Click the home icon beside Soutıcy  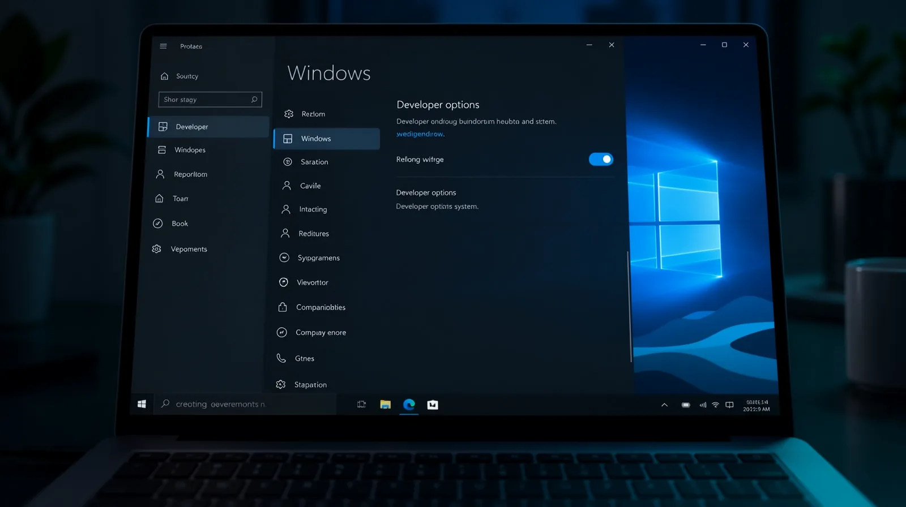[164, 76]
